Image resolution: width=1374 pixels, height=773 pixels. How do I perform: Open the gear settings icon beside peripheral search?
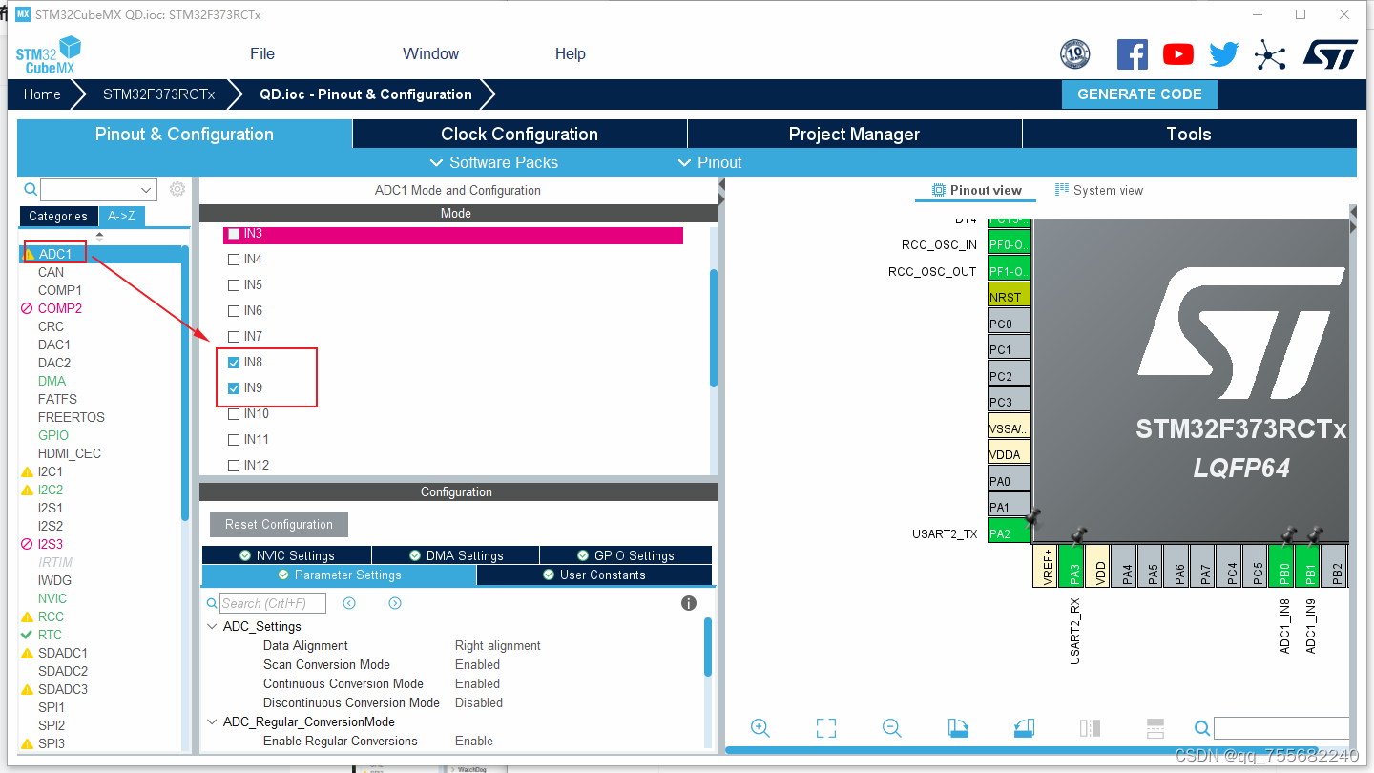point(177,189)
